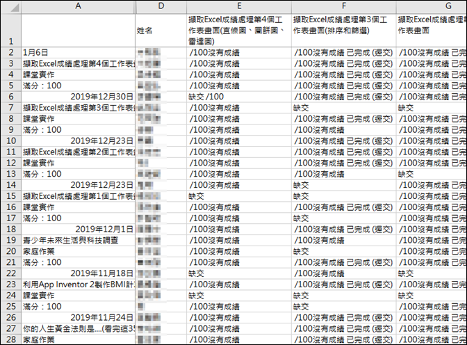Select column A header
467x345 pixels.
tap(78, 6)
